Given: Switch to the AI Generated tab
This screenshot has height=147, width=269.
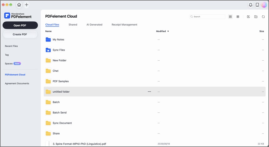Looking at the screenshot, I should point(94,24).
